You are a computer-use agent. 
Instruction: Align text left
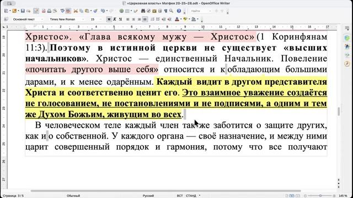[x=128, y=19]
